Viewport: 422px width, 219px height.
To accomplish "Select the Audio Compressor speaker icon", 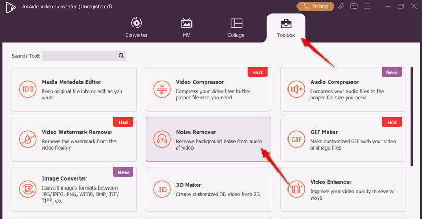I will click(295, 89).
